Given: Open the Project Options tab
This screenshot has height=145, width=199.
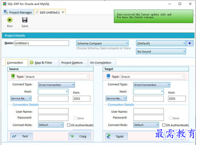Looking at the screenshot, I should tap(73, 63).
